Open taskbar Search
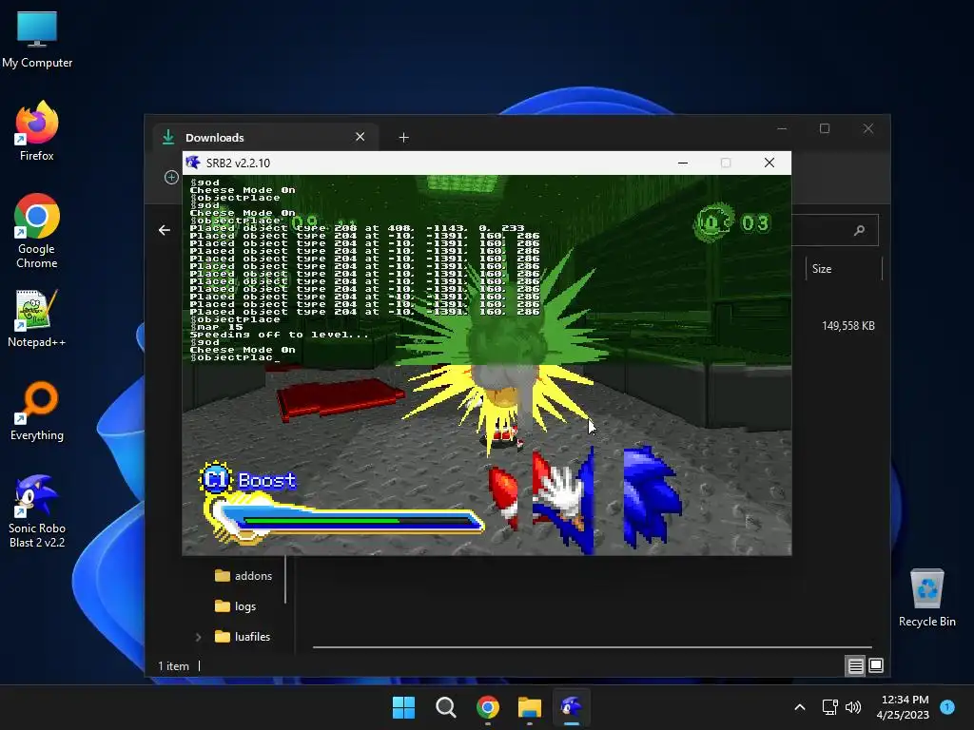The image size is (974, 730). pyautogui.click(x=445, y=707)
